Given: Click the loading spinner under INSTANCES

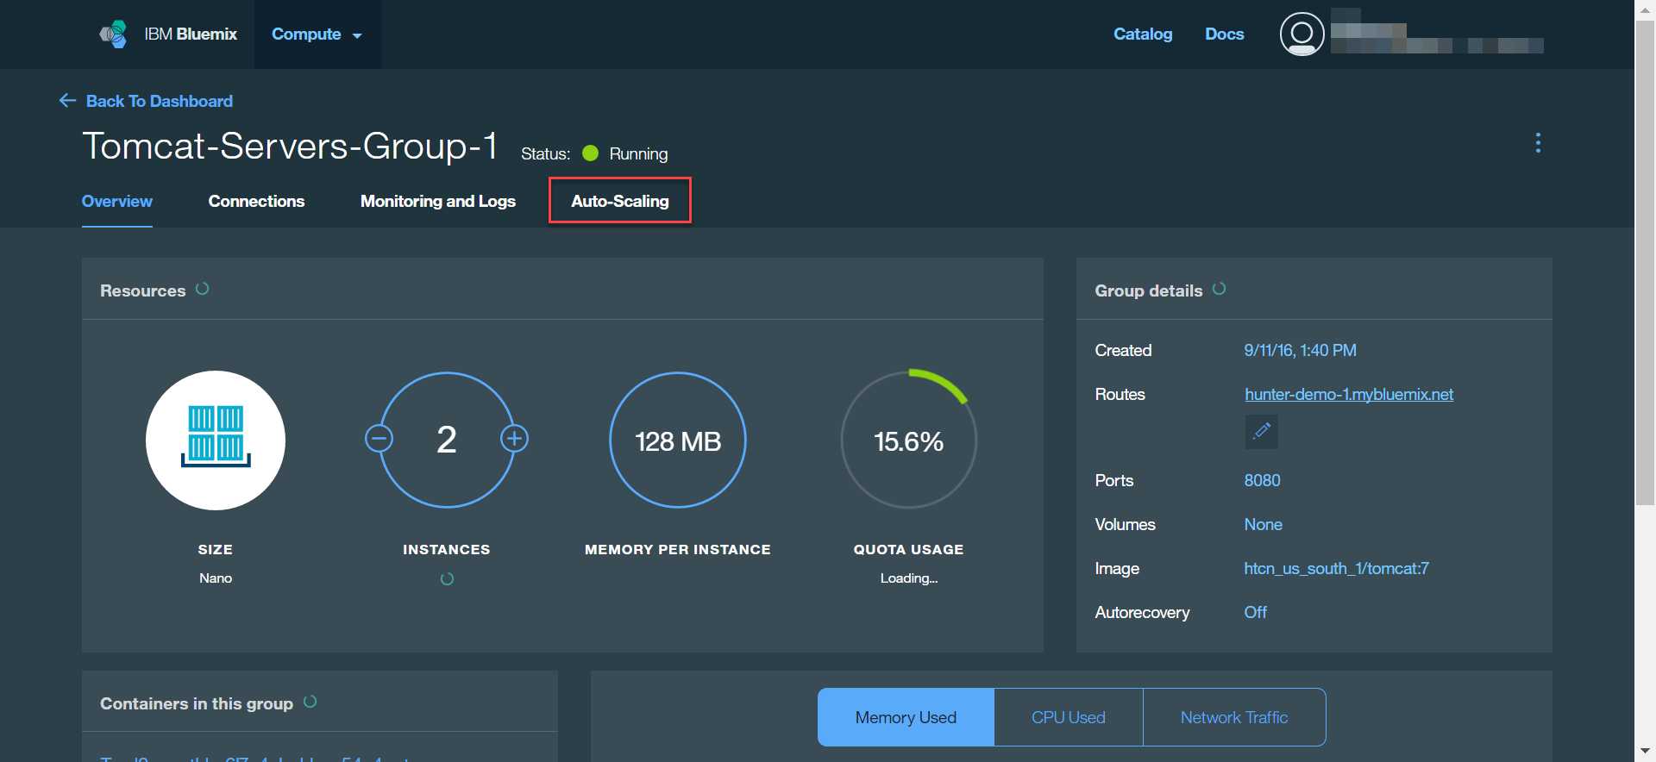Looking at the screenshot, I should click(447, 579).
